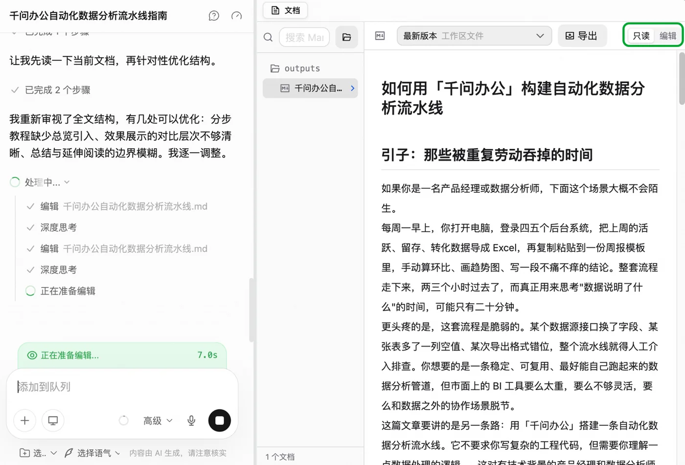
Task: Expand the chevron on the 千问办公自... file row
Action: (x=352, y=88)
